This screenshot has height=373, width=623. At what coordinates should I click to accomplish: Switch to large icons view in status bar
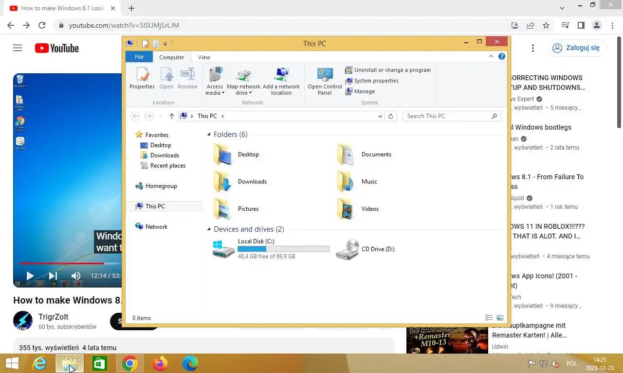click(499, 318)
